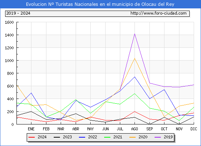
Task: Click the blue 2022 peak at ENE
Action: tap(31, 93)
